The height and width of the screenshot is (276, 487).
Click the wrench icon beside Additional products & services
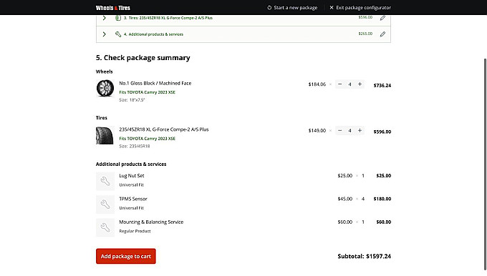tap(118, 34)
